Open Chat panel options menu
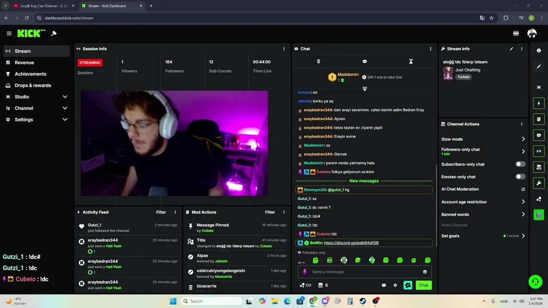 431,49
